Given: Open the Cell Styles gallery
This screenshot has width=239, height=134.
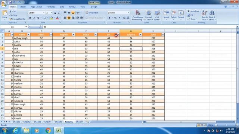Looking at the screenshot, I should click(157, 15).
